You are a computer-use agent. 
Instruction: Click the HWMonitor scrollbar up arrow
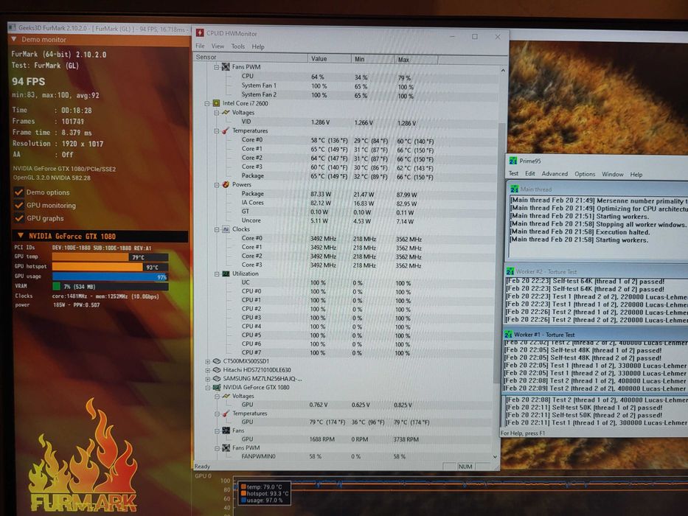tap(503, 70)
